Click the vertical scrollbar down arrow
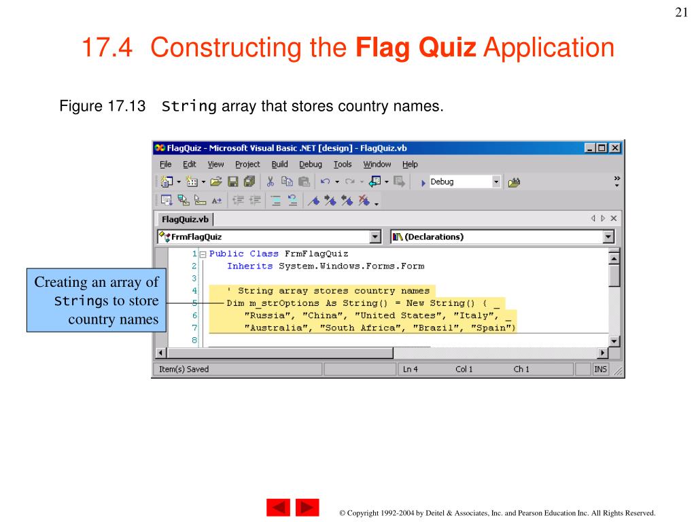696x522 pixels. point(614,341)
